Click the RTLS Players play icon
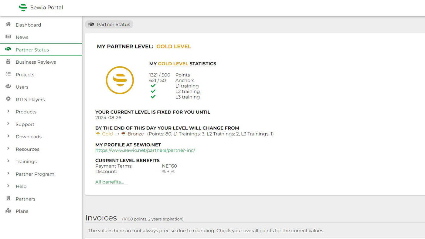This screenshot has width=425, height=239. [8, 99]
